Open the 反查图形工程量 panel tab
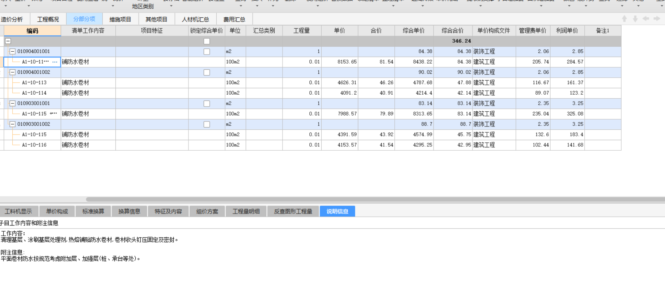Image resolution: width=665 pixels, height=292 pixels. click(293, 211)
